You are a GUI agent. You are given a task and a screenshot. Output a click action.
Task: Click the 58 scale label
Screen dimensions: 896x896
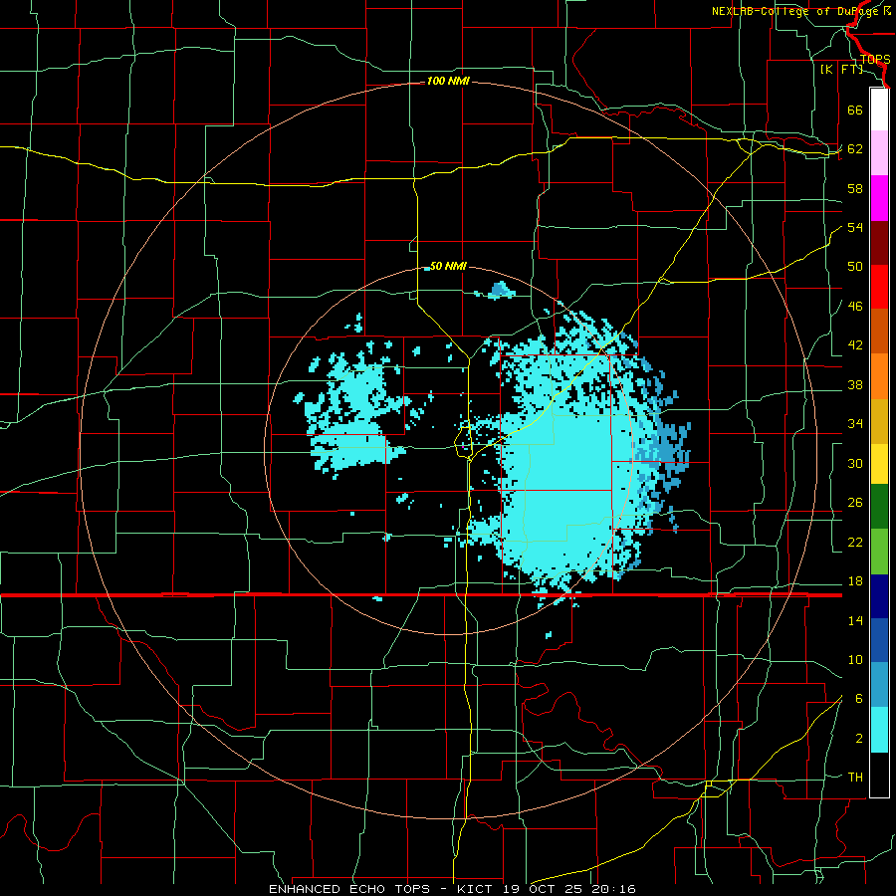click(855, 188)
